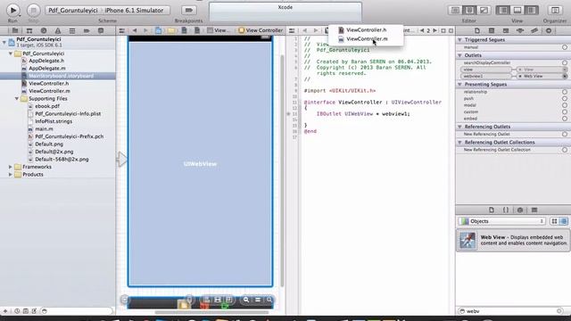
Task: Show the Connections inspector
Action: click(x=549, y=30)
